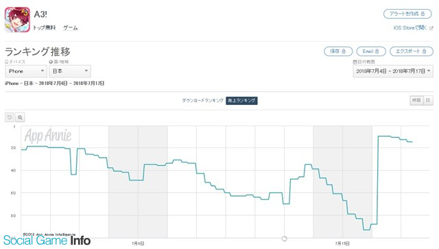The image size is (439, 249).
Task: Switch chart to hourly 時間 view
Action: (x=416, y=100)
